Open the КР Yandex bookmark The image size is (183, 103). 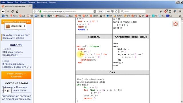click(x=148, y=16)
